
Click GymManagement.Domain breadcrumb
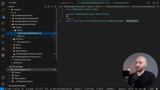click(x=74, y=7)
